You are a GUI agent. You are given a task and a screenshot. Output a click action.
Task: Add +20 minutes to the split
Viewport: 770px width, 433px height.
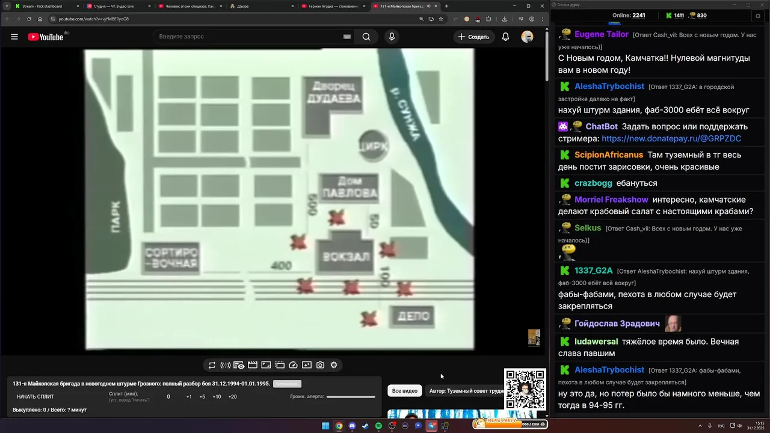(233, 397)
